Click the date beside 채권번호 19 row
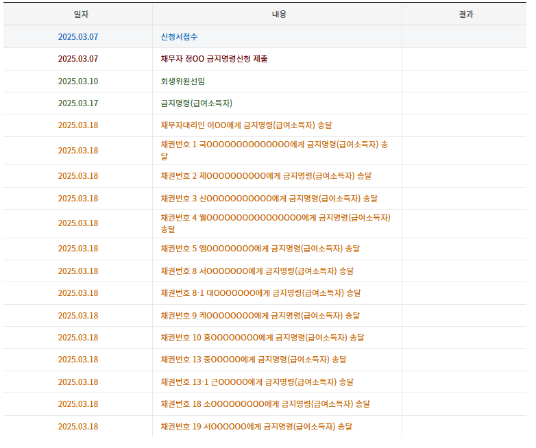This screenshot has width=536, height=448. coord(78,427)
